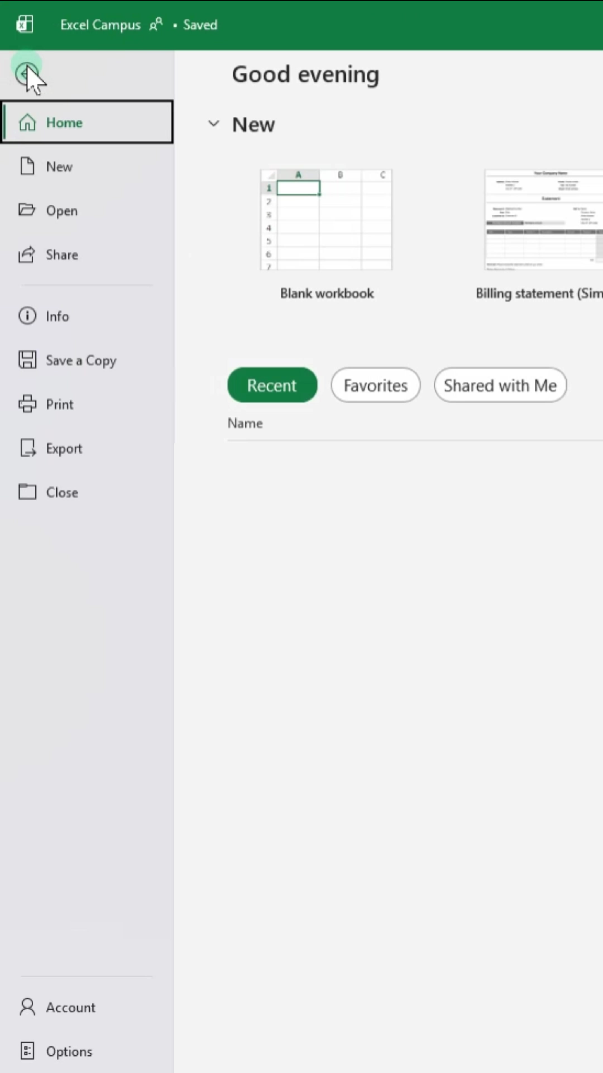Click the Blank workbook label
Image resolution: width=603 pixels, height=1073 pixels.
click(x=327, y=293)
